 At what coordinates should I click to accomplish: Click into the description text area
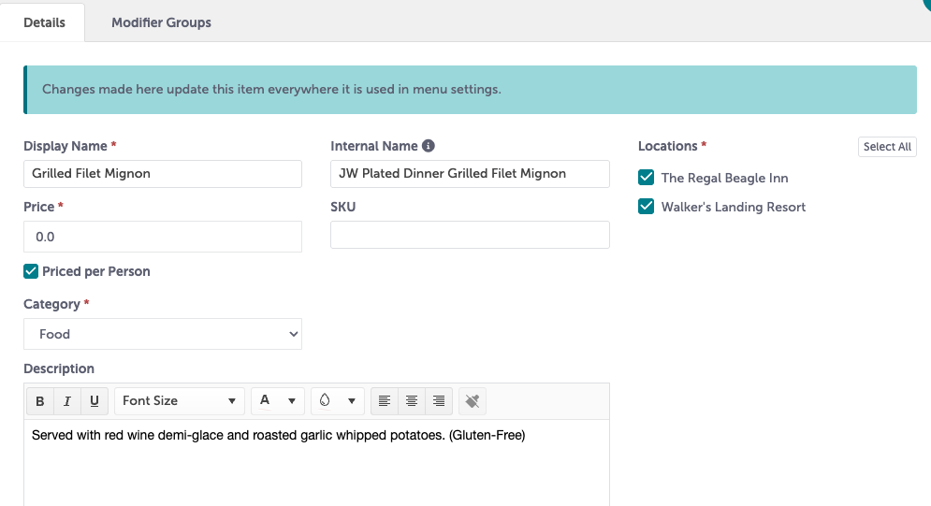316,463
